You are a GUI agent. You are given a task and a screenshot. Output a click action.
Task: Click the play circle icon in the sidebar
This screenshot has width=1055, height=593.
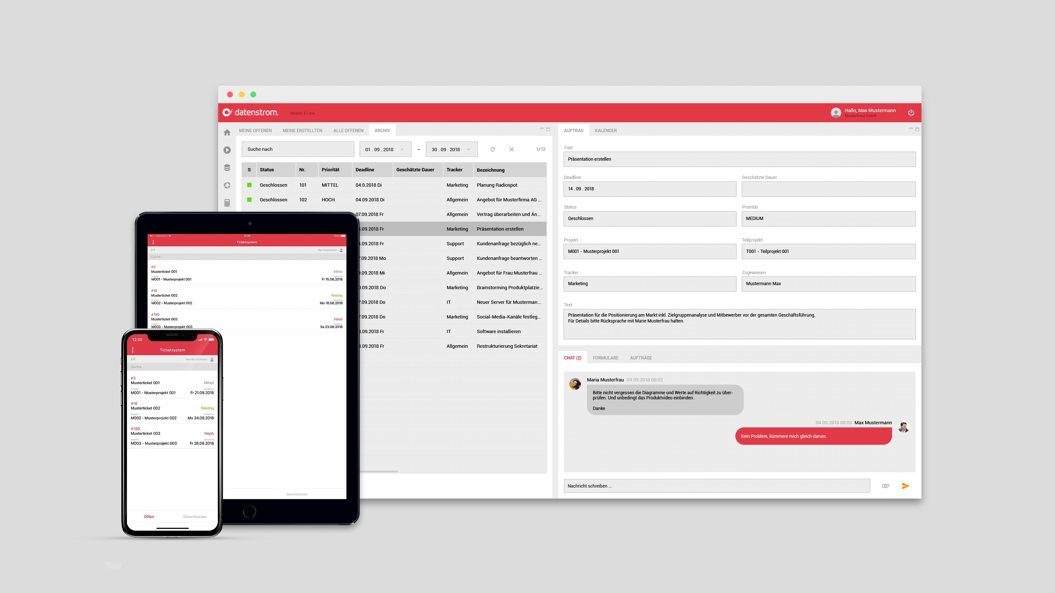click(x=227, y=150)
